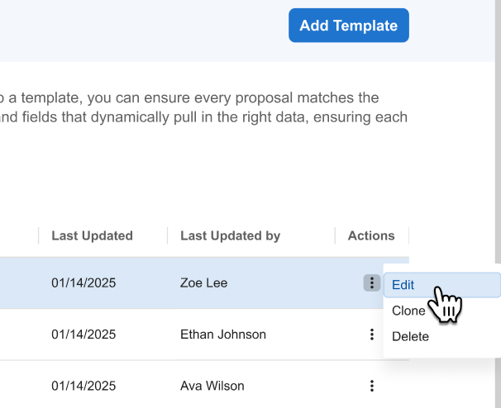The height and width of the screenshot is (408, 501).
Task: Open the three-dot actions for Ava Wilson's row
Action: [372, 386]
